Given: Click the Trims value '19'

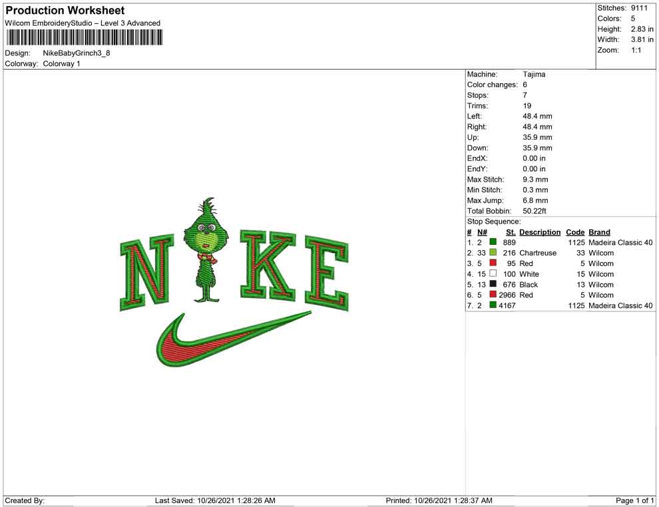Looking at the screenshot, I should [x=527, y=106].
